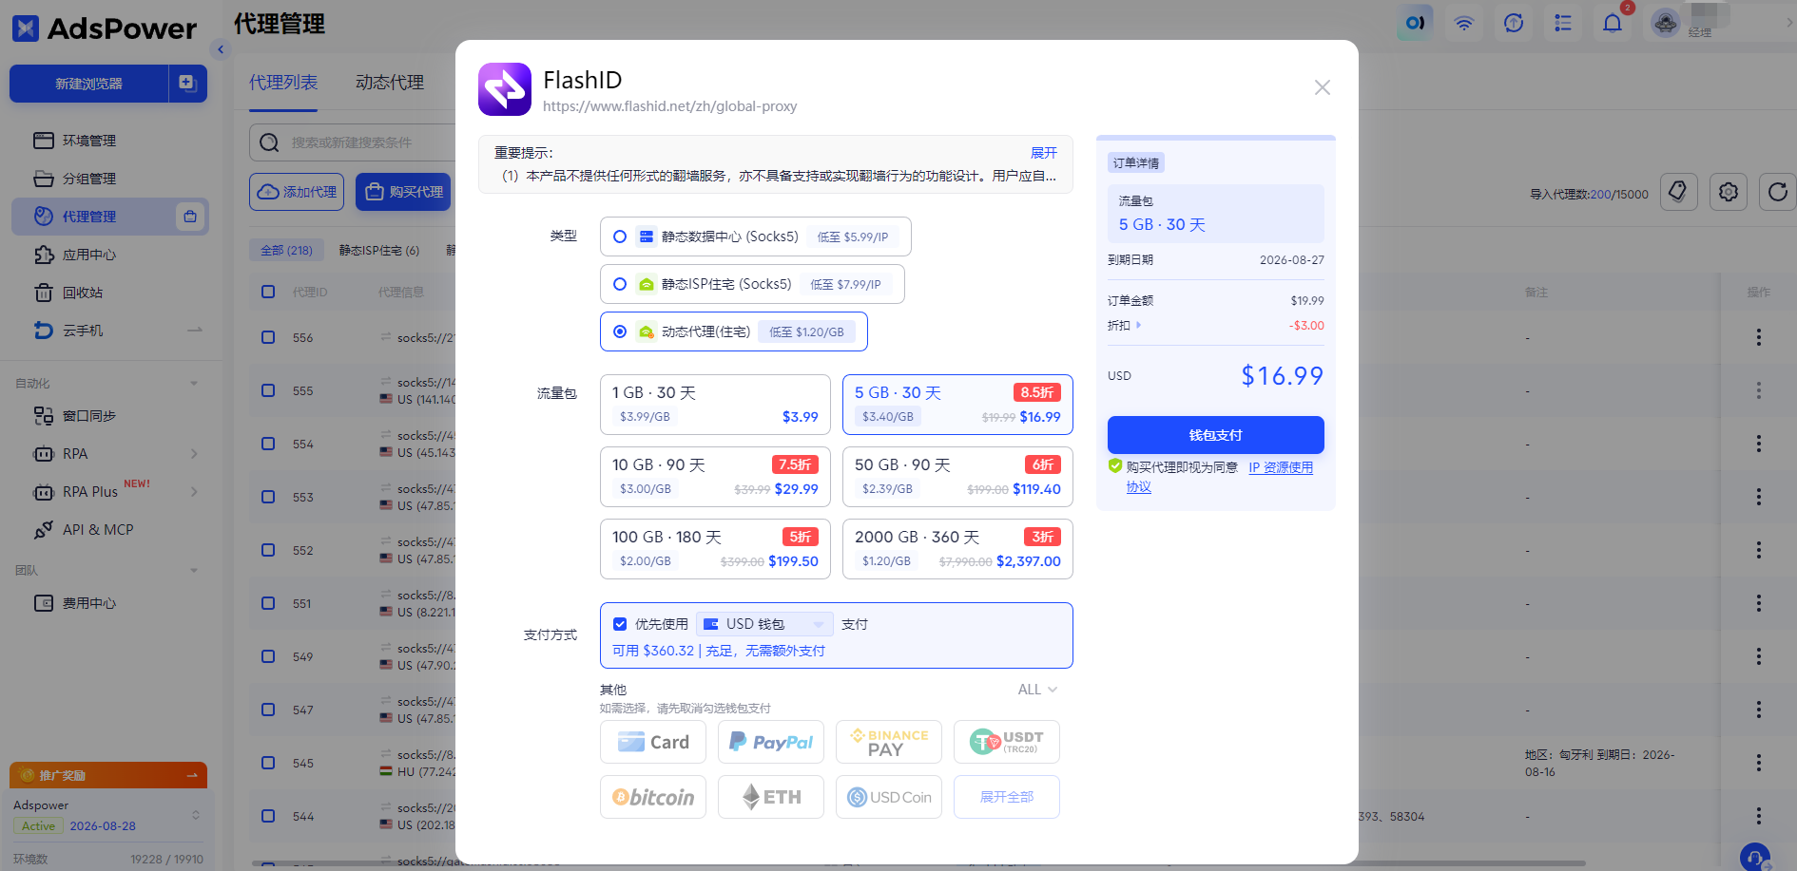The width and height of the screenshot is (1797, 871).
Task: Close the FlashID proxy purchase dialog
Action: pyautogui.click(x=1322, y=87)
